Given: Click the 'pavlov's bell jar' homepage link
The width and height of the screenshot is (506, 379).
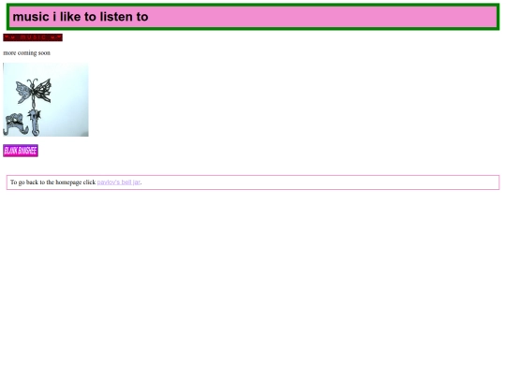Looking at the screenshot, I should click(118, 182).
